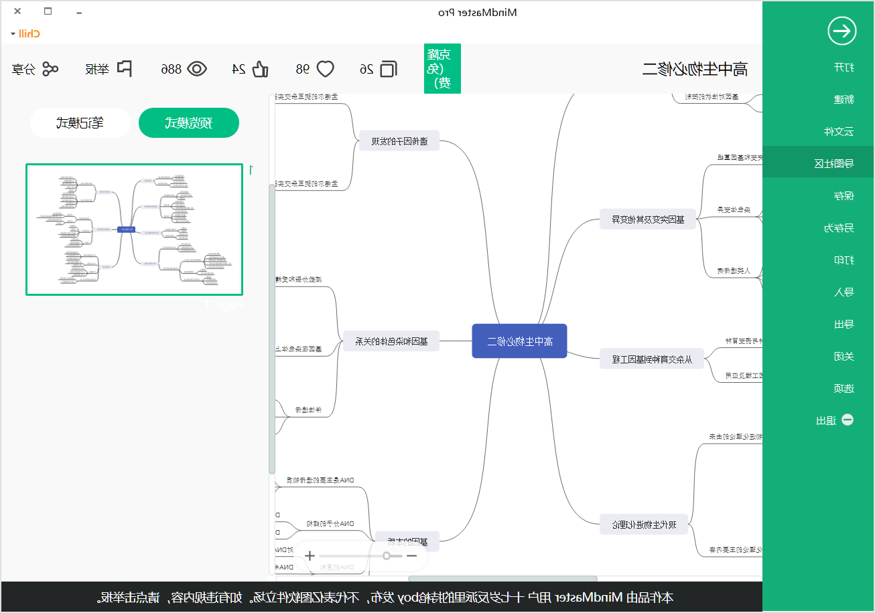Click the horizontal canvas scrollbar

pos(502,579)
